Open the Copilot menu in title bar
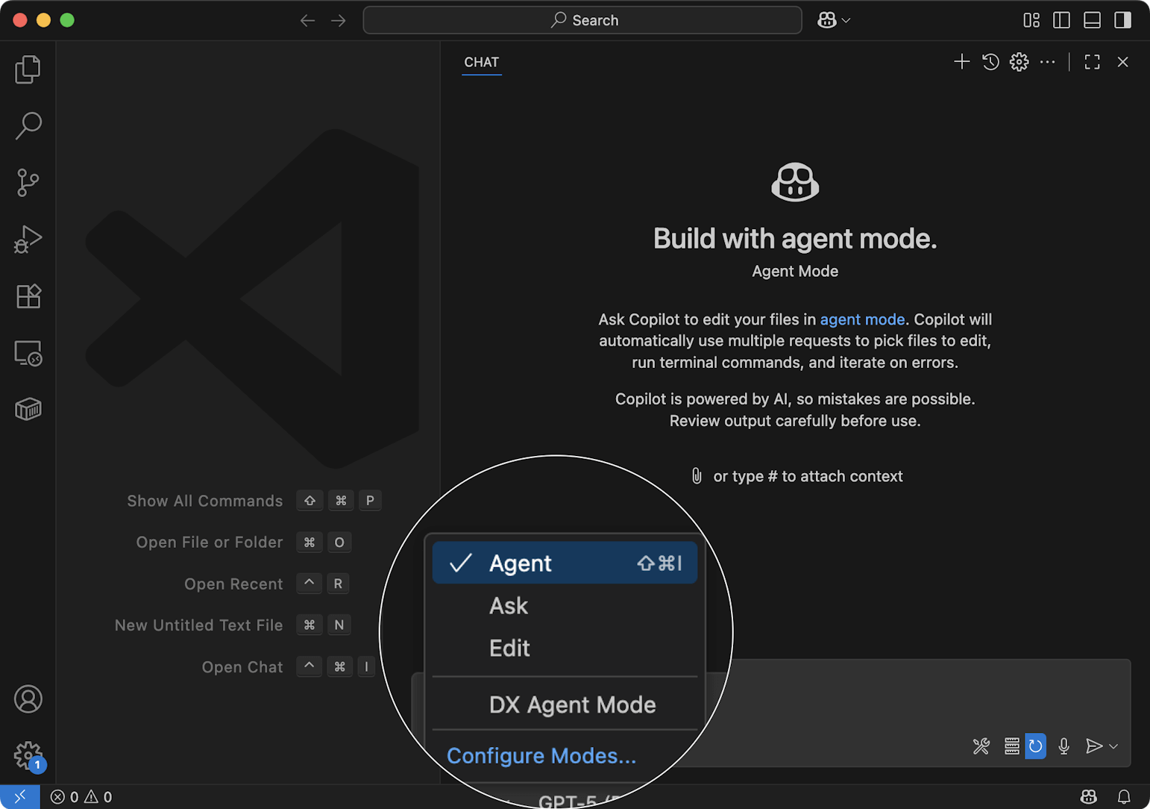This screenshot has width=1150, height=809. 833,20
